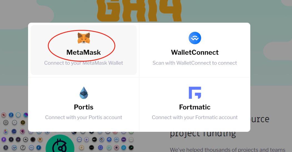Click "Connect with your Portis account" text
Screen dimensions: 292x152
coord(84,117)
